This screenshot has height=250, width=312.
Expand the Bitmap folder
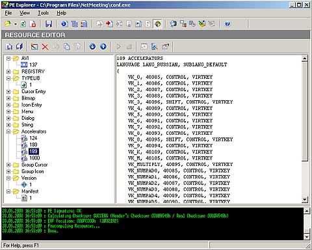pyautogui.click(x=8, y=98)
